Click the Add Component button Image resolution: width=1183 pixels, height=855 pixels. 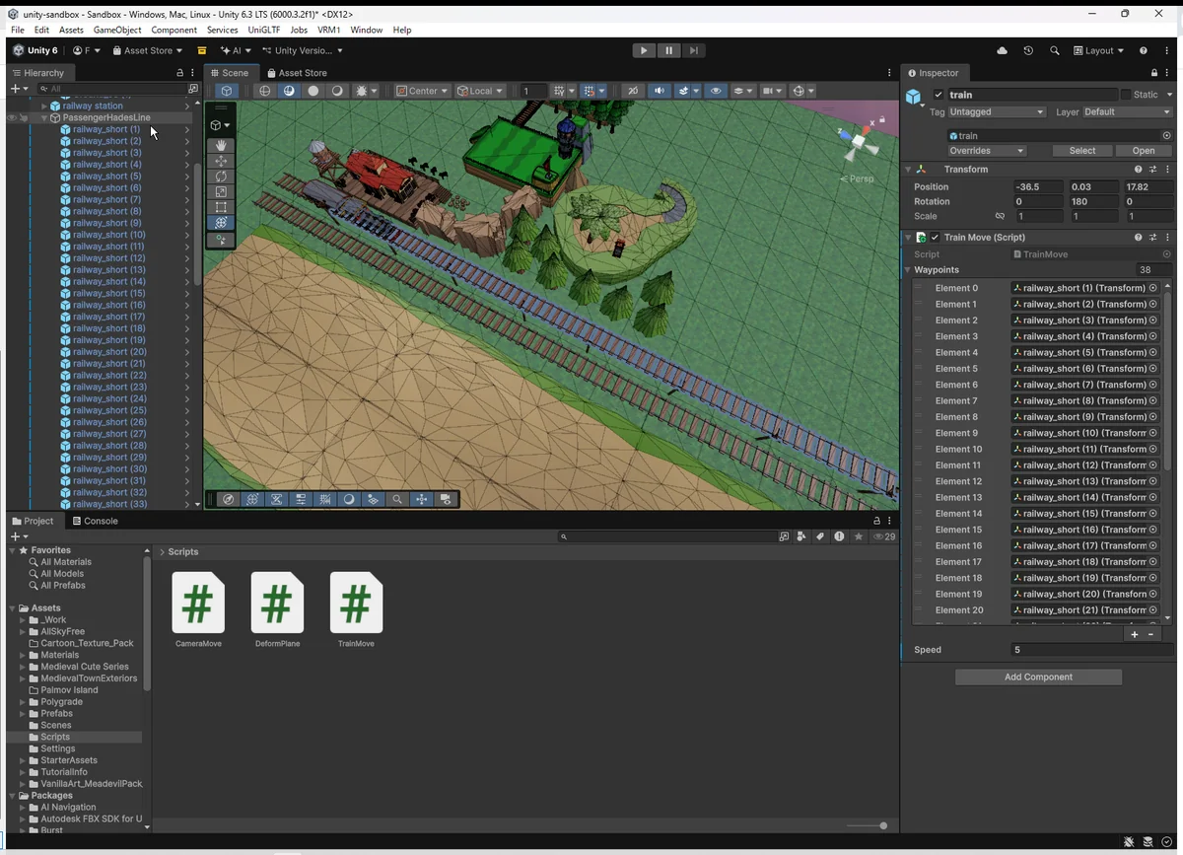coord(1038,677)
